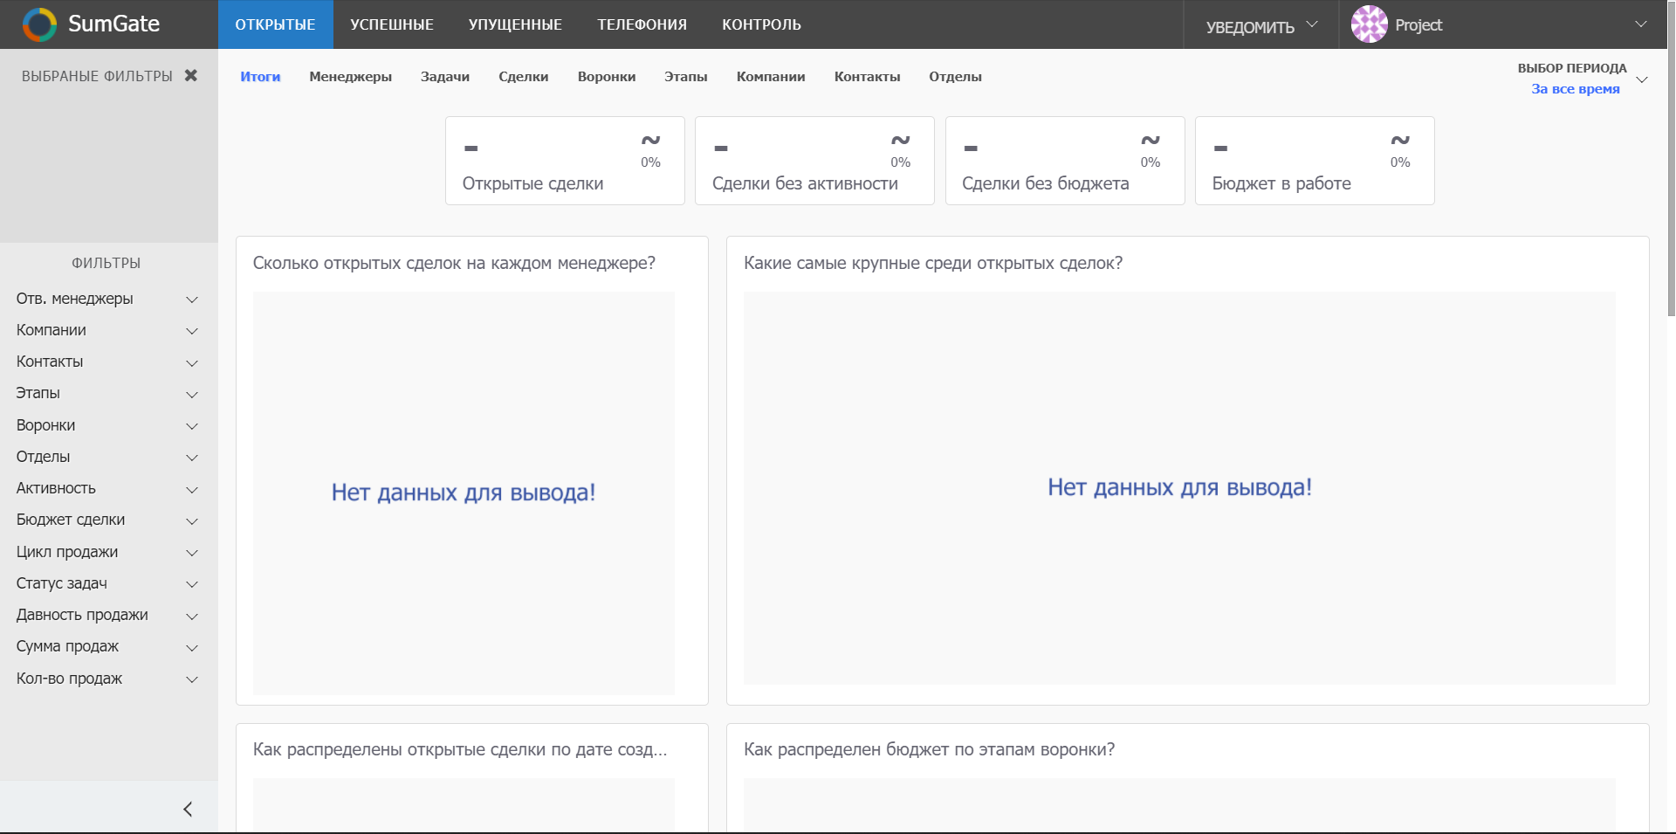
Task: Open the Сделки без бюджета summary card
Action: [1065, 161]
